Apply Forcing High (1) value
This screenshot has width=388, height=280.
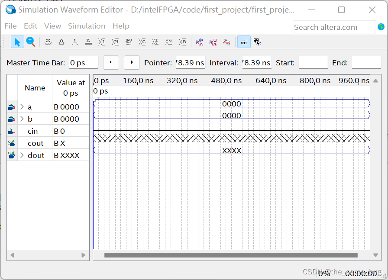(x=75, y=42)
